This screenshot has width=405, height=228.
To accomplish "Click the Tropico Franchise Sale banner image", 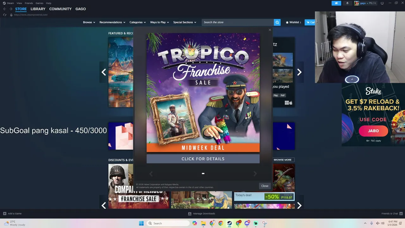I will coord(203,92).
